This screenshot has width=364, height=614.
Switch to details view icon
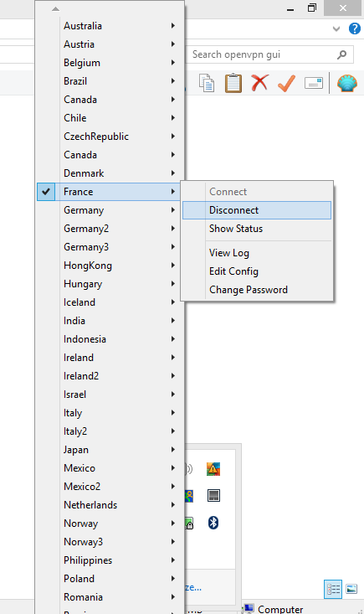pos(333,589)
